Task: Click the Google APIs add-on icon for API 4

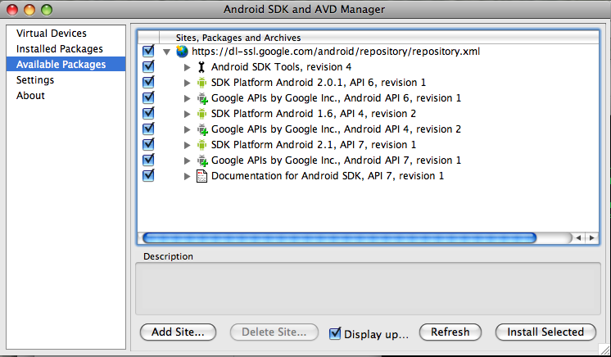Action: (202, 129)
